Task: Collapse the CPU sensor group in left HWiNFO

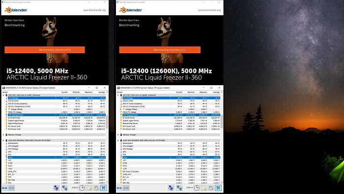Action: point(3,95)
